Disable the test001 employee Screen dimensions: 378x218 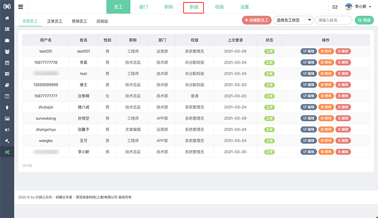(326, 51)
